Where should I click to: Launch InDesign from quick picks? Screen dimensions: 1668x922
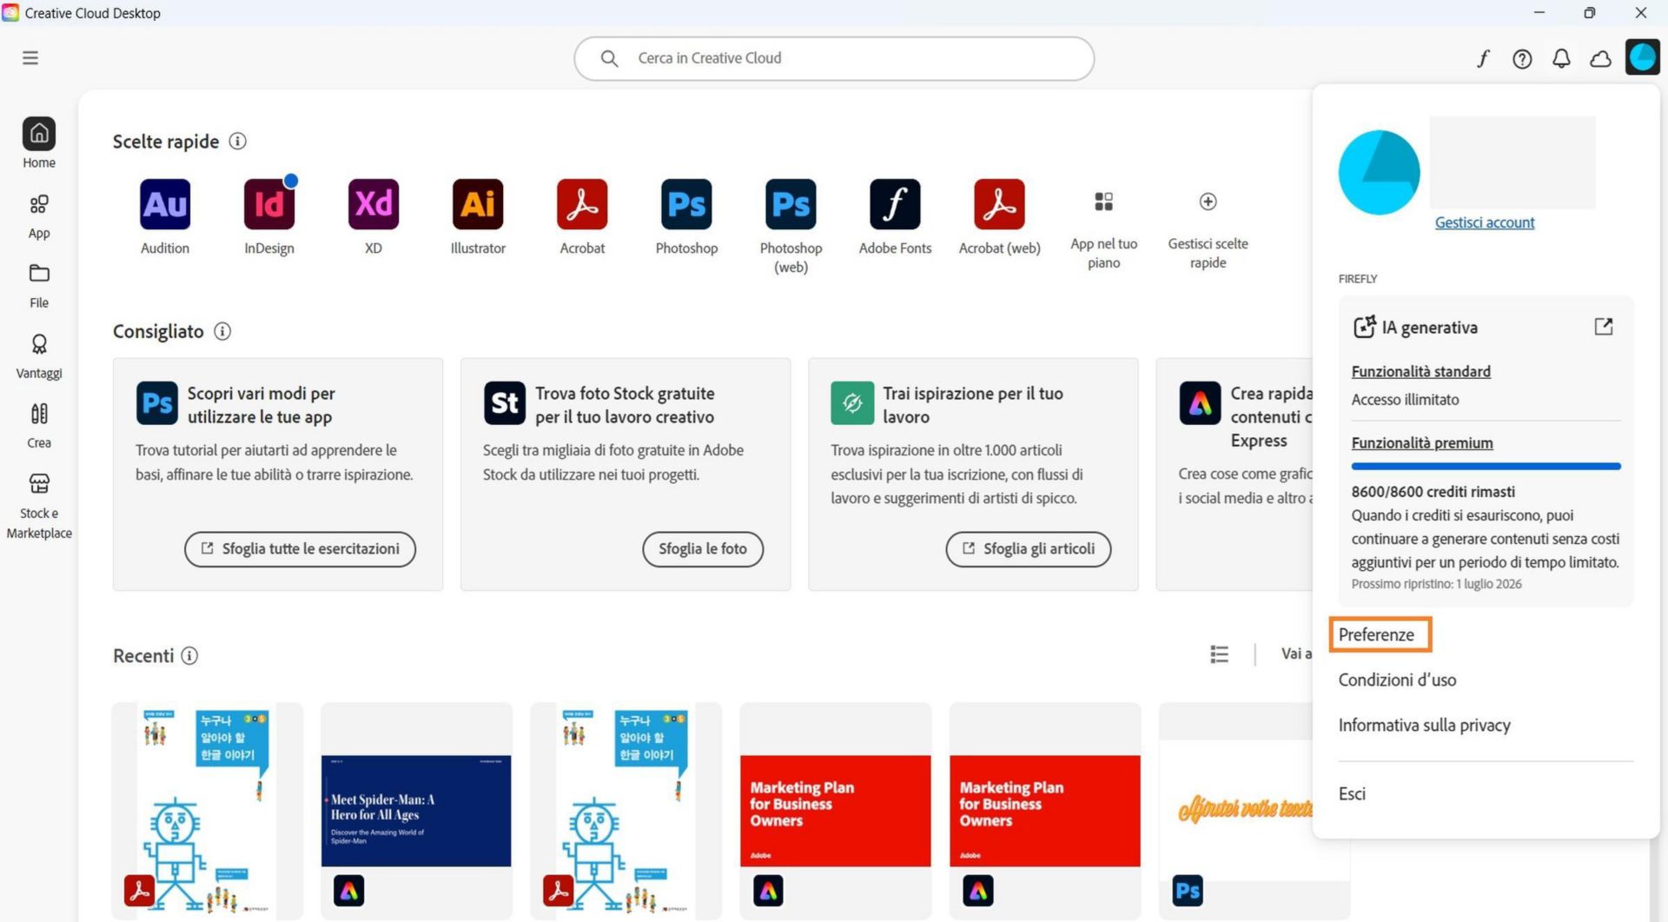pyautogui.click(x=269, y=204)
